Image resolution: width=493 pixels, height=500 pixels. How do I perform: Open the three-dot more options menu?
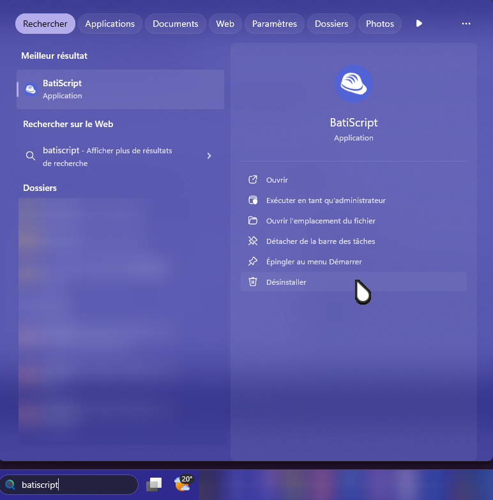466,24
